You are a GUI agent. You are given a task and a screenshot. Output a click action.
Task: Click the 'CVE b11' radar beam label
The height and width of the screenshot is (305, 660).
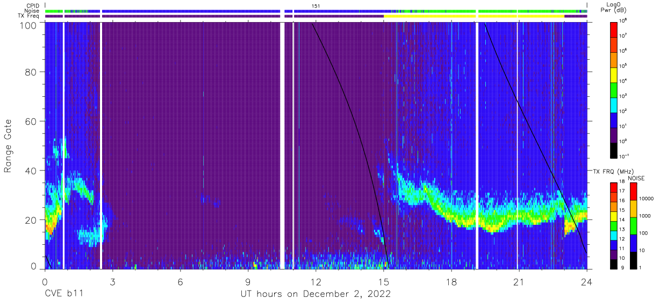(63, 294)
